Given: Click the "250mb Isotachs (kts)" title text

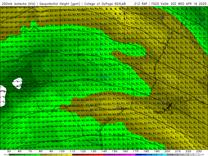Looking at the screenshot, I should coord(18,4).
